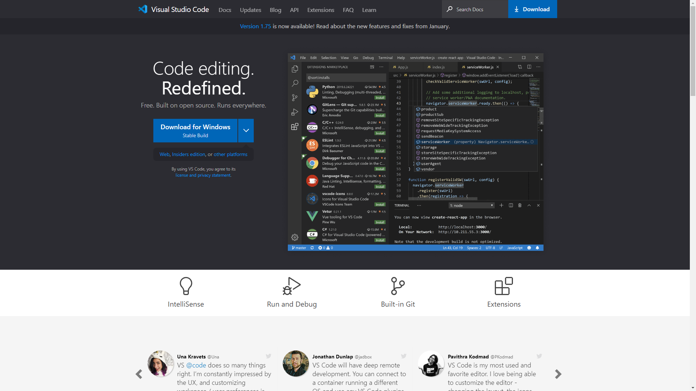Click the IntelliSense lightbulb icon

pos(186,286)
